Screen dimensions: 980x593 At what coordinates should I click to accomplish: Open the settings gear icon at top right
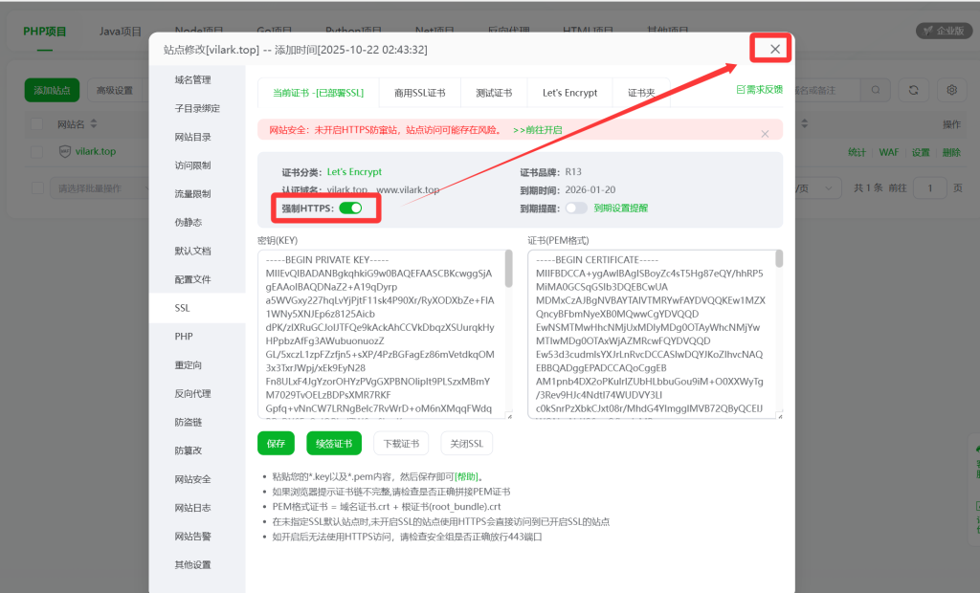[x=951, y=90]
